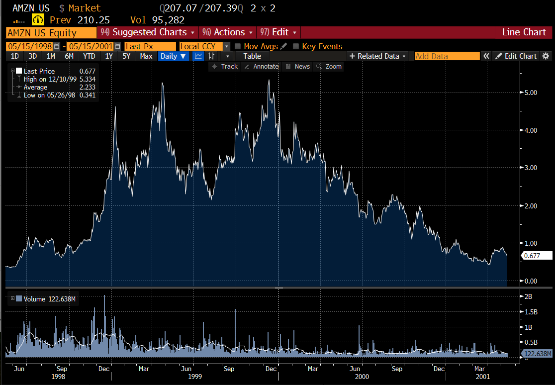Image resolution: width=555 pixels, height=385 pixels.
Task: Open the Actions menu
Action: tap(227, 32)
